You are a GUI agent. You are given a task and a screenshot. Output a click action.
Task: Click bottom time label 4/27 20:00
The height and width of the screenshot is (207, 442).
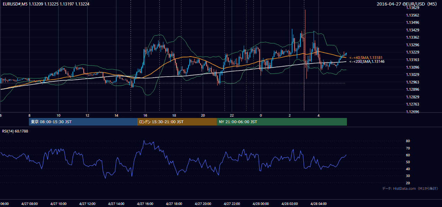click(x=203, y=204)
